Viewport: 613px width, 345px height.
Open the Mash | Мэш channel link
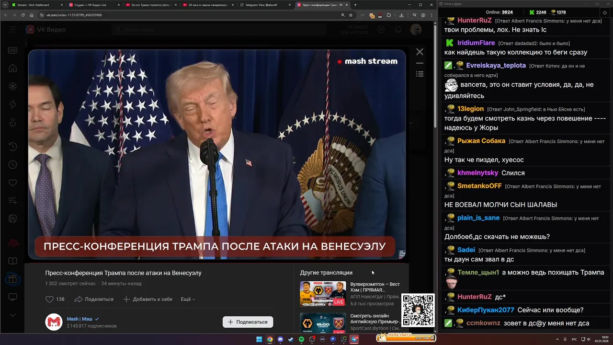[x=79, y=319]
